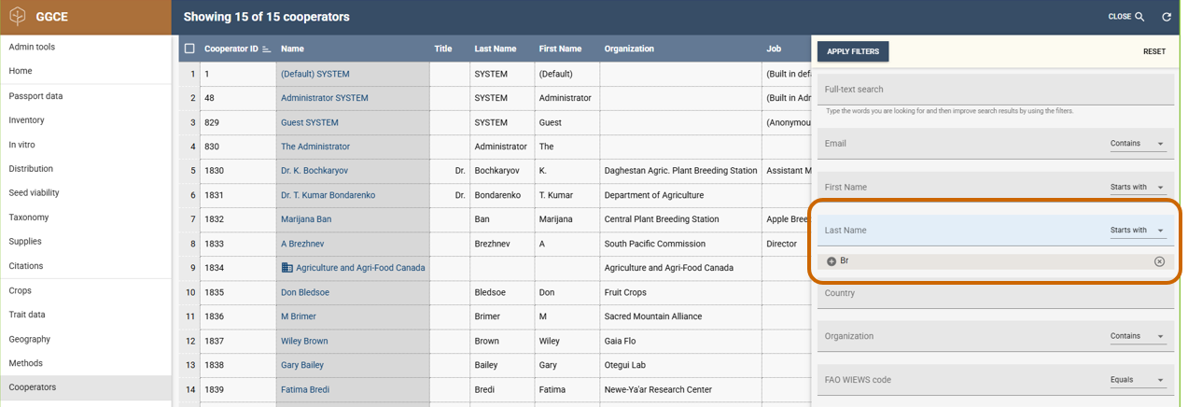This screenshot has width=1188, height=407.
Task: Open the 'Marijana Ban' cooperator link
Action: [306, 219]
